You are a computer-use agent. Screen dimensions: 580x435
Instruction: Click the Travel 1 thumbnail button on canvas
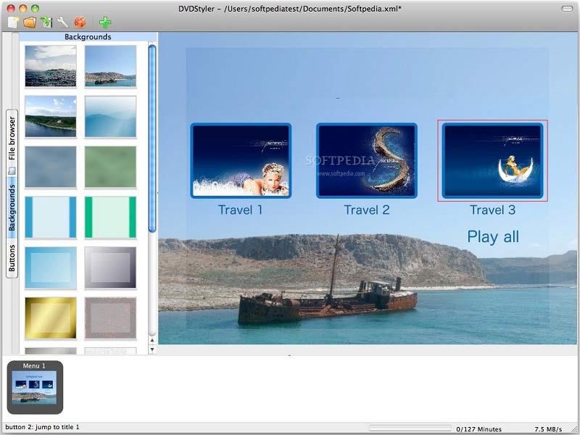point(241,160)
